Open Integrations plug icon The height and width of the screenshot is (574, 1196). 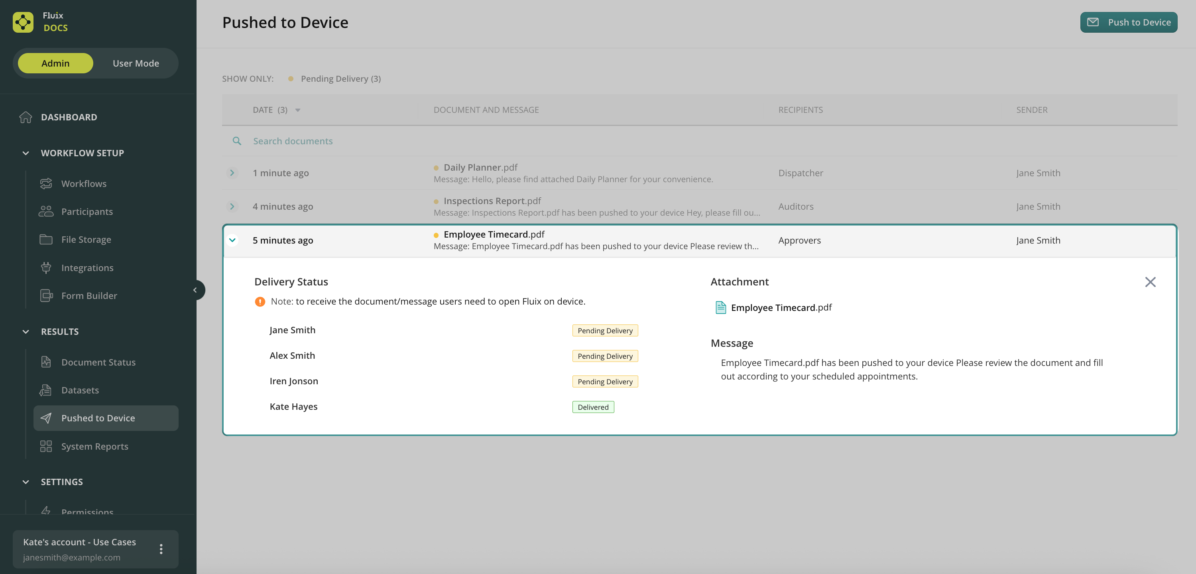[x=46, y=267]
